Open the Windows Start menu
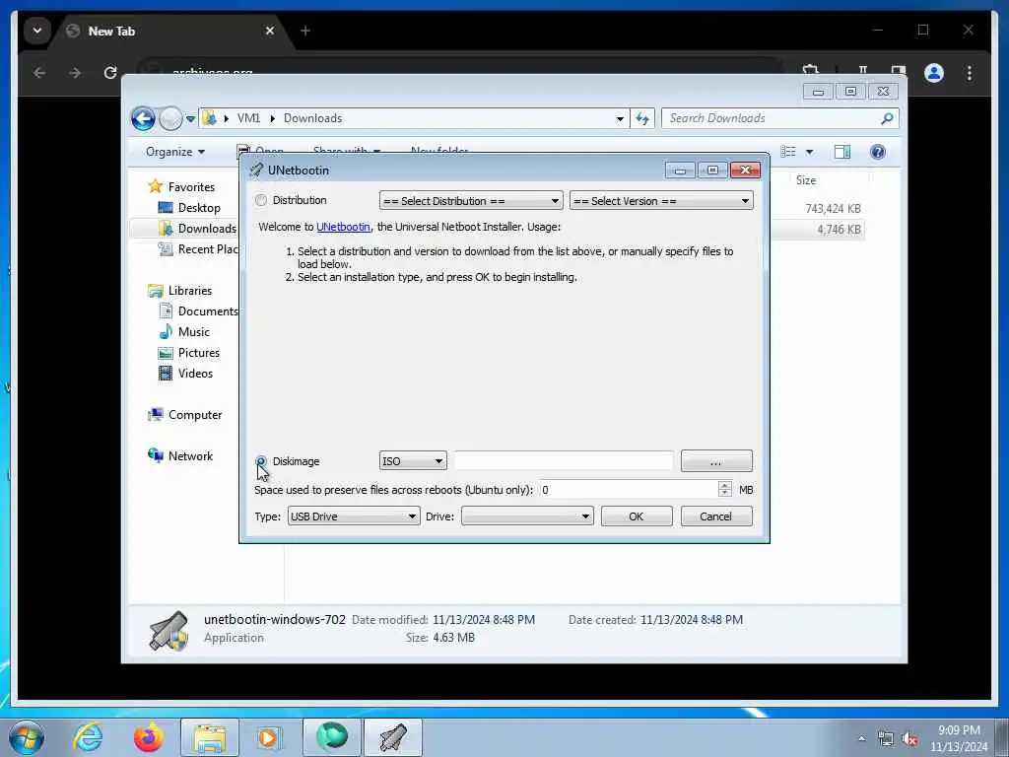The image size is (1009, 757). point(27,737)
